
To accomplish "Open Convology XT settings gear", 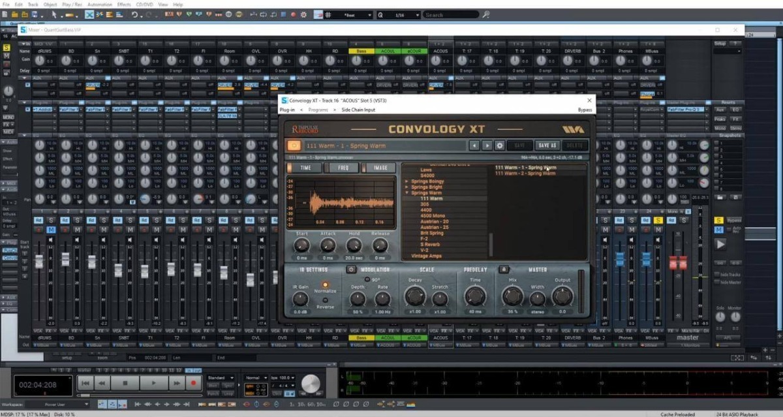I will pos(500,146).
